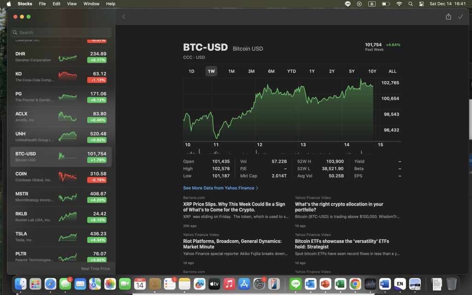Open the battery status dropdown
Viewport: 472px width, 295px height.
point(385,4)
